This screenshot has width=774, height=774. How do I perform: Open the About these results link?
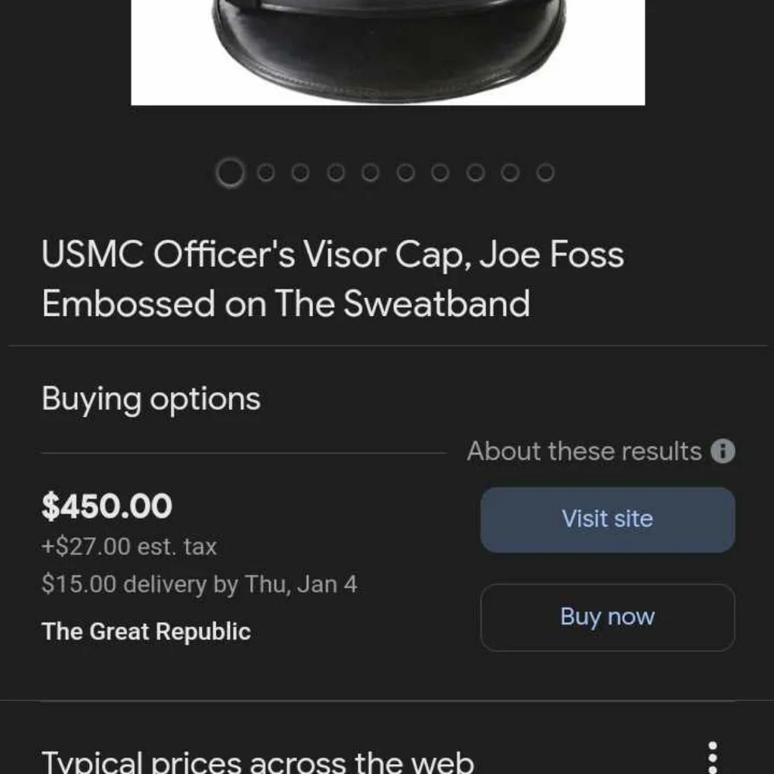[584, 451]
